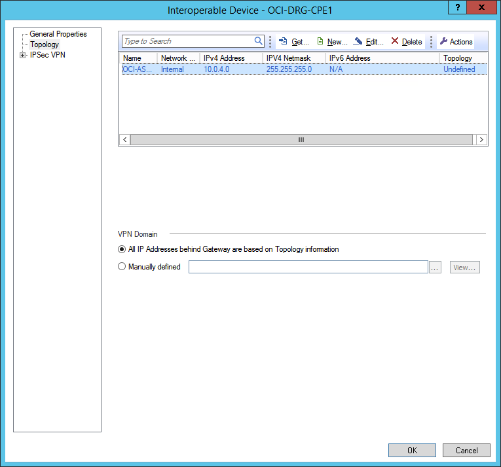The height and width of the screenshot is (467, 501).
Task: Click the search magnifier icon
Action: pos(259,41)
